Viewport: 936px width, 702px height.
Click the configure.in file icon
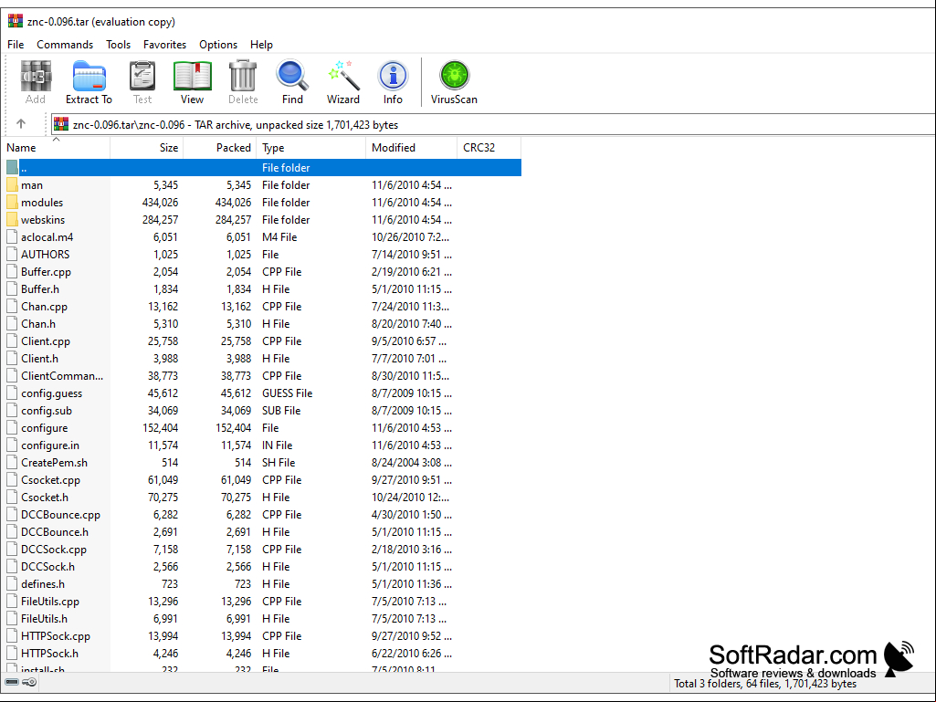click(x=12, y=445)
